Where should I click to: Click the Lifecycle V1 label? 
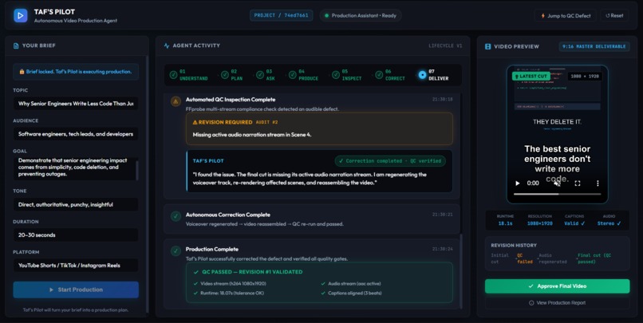click(445, 46)
